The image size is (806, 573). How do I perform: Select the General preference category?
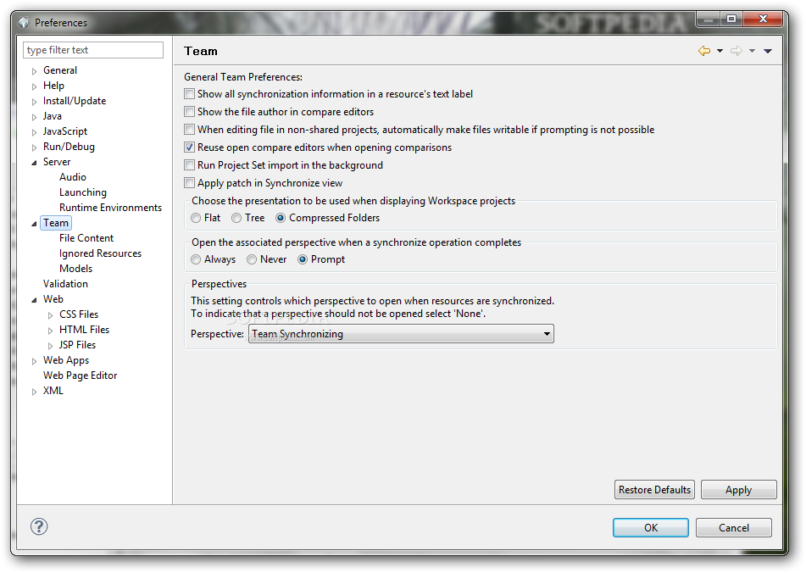[x=60, y=70]
